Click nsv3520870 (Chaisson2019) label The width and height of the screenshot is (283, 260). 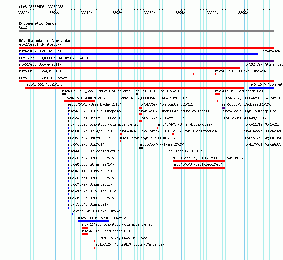pos(92,158)
